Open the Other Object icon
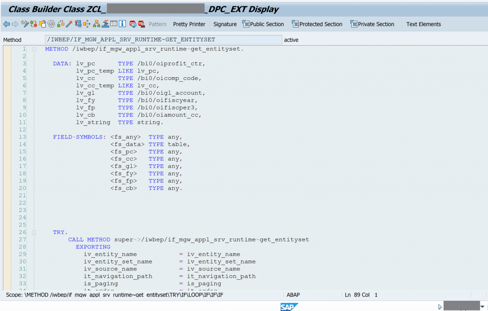488x311 pixels. 42,24
